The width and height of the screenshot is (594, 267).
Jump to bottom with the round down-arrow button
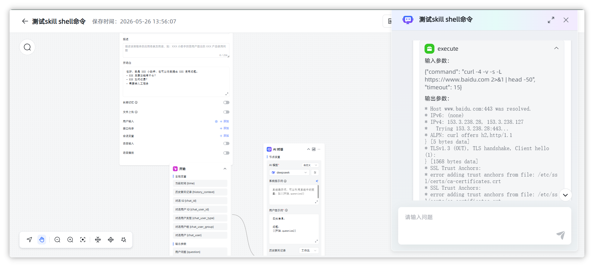point(565,195)
